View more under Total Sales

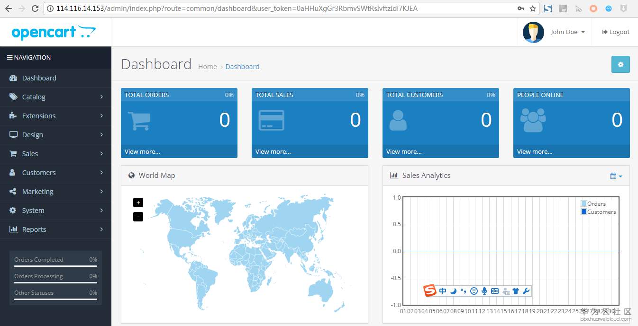point(273,151)
